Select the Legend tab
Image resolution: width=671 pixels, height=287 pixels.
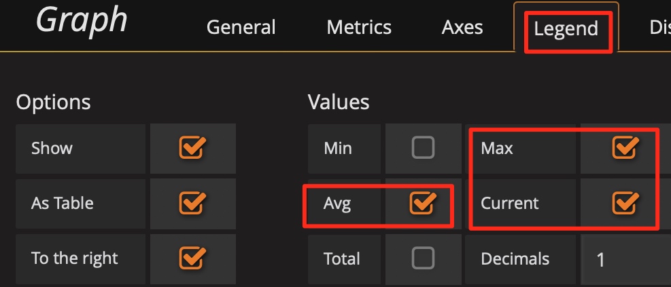click(566, 29)
